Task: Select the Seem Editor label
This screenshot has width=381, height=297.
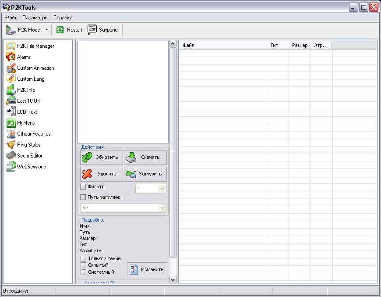Action: pyautogui.click(x=30, y=156)
